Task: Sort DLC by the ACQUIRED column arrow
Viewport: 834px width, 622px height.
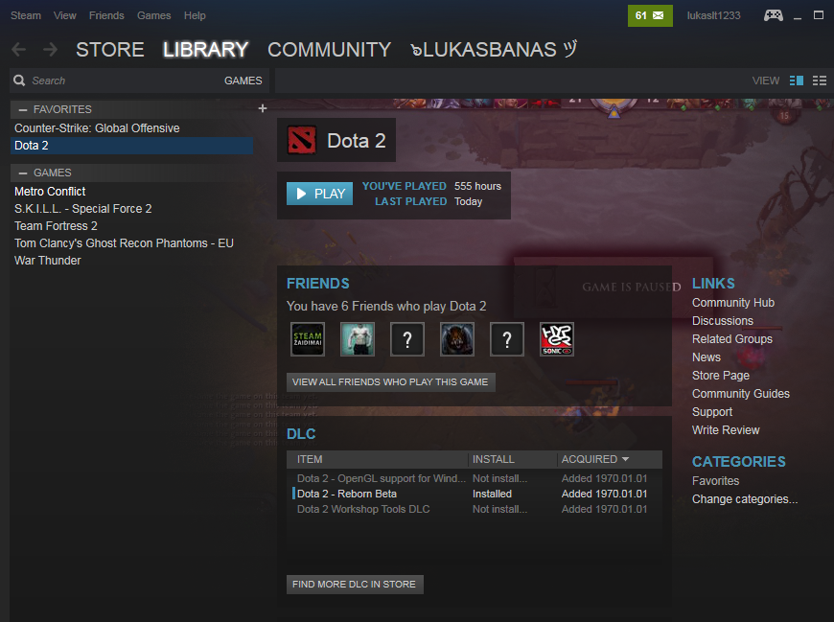Action: pyautogui.click(x=625, y=459)
